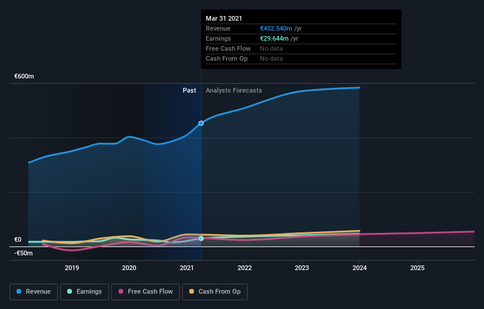This screenshot has height=309, width=484.
Task: Click the tooltip date 'Mar 31 2021'
Action: tap(224, 18)
